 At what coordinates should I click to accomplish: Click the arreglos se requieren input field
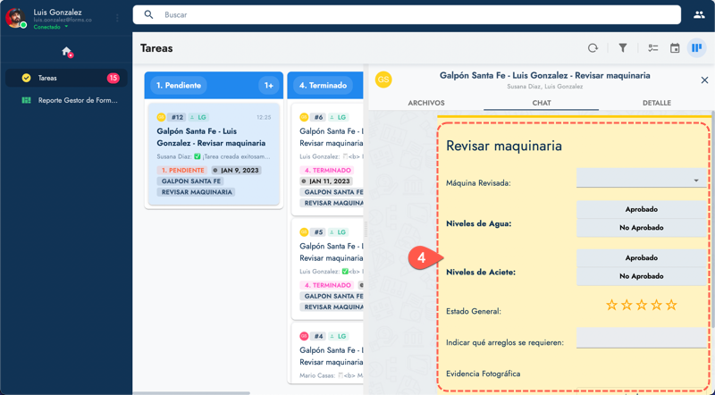[x=641, y=338]
